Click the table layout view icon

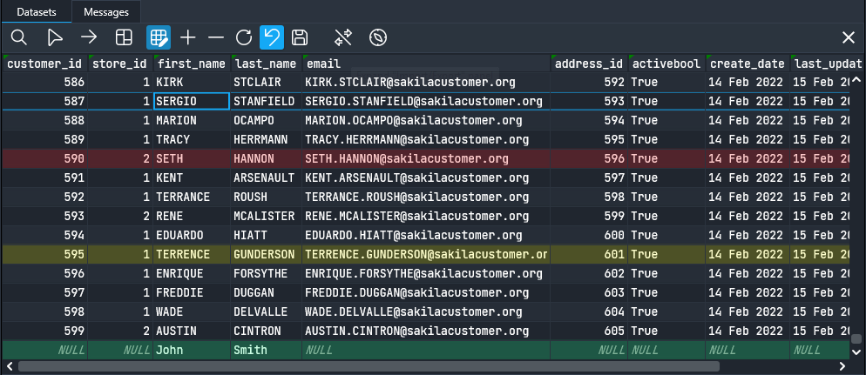[124, 37]
